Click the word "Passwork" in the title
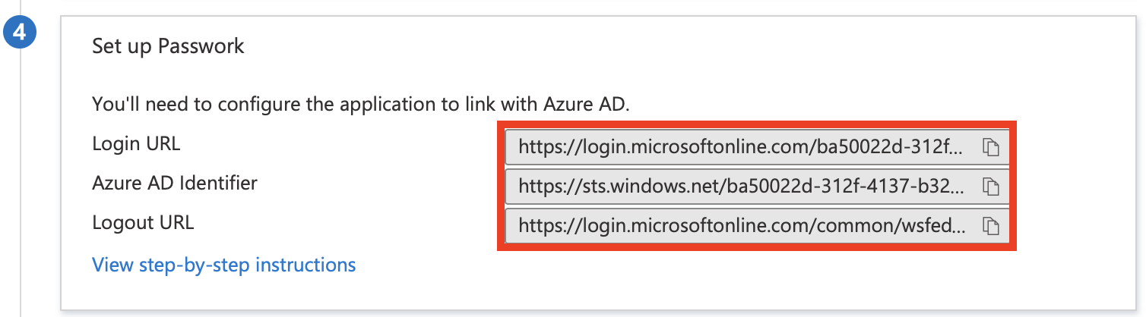 (x=201, y=46)
